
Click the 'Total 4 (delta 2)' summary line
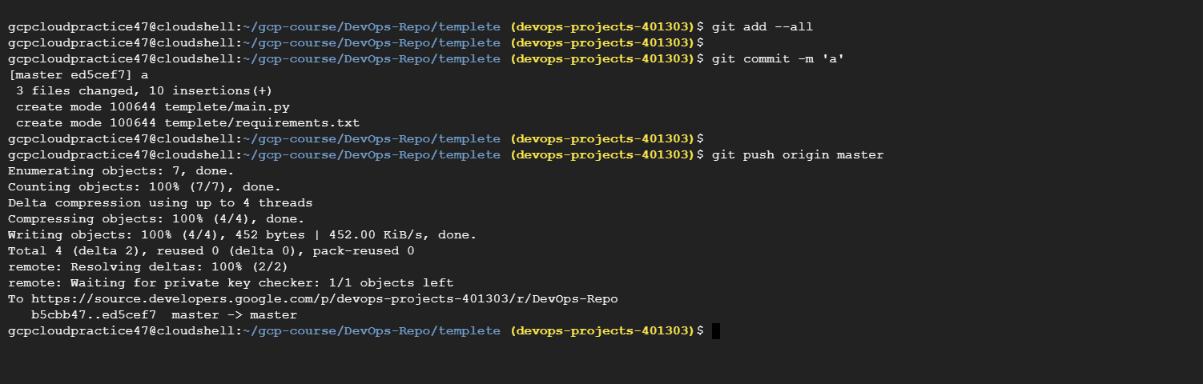pyautogui.click(x=211, y=251)
